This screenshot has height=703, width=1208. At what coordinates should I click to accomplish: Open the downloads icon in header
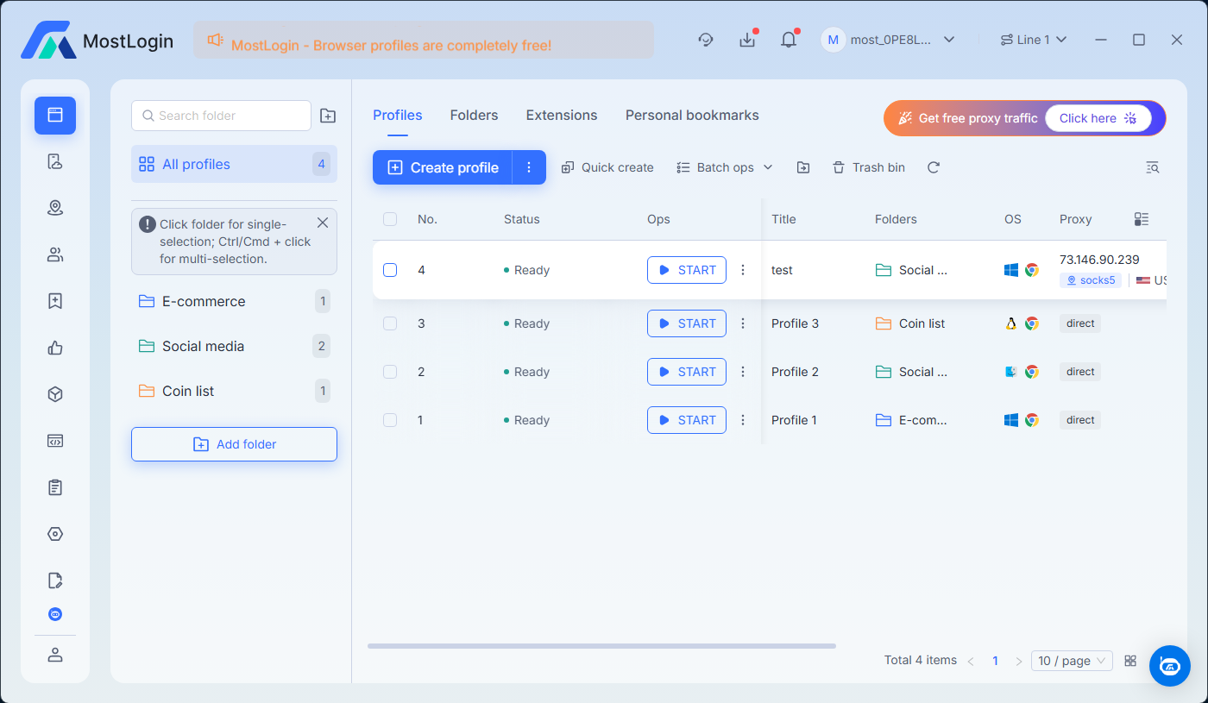(747, 40)
